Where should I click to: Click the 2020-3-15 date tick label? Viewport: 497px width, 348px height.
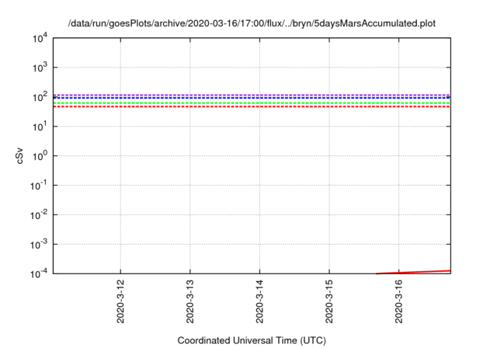[x=329, y=301]
